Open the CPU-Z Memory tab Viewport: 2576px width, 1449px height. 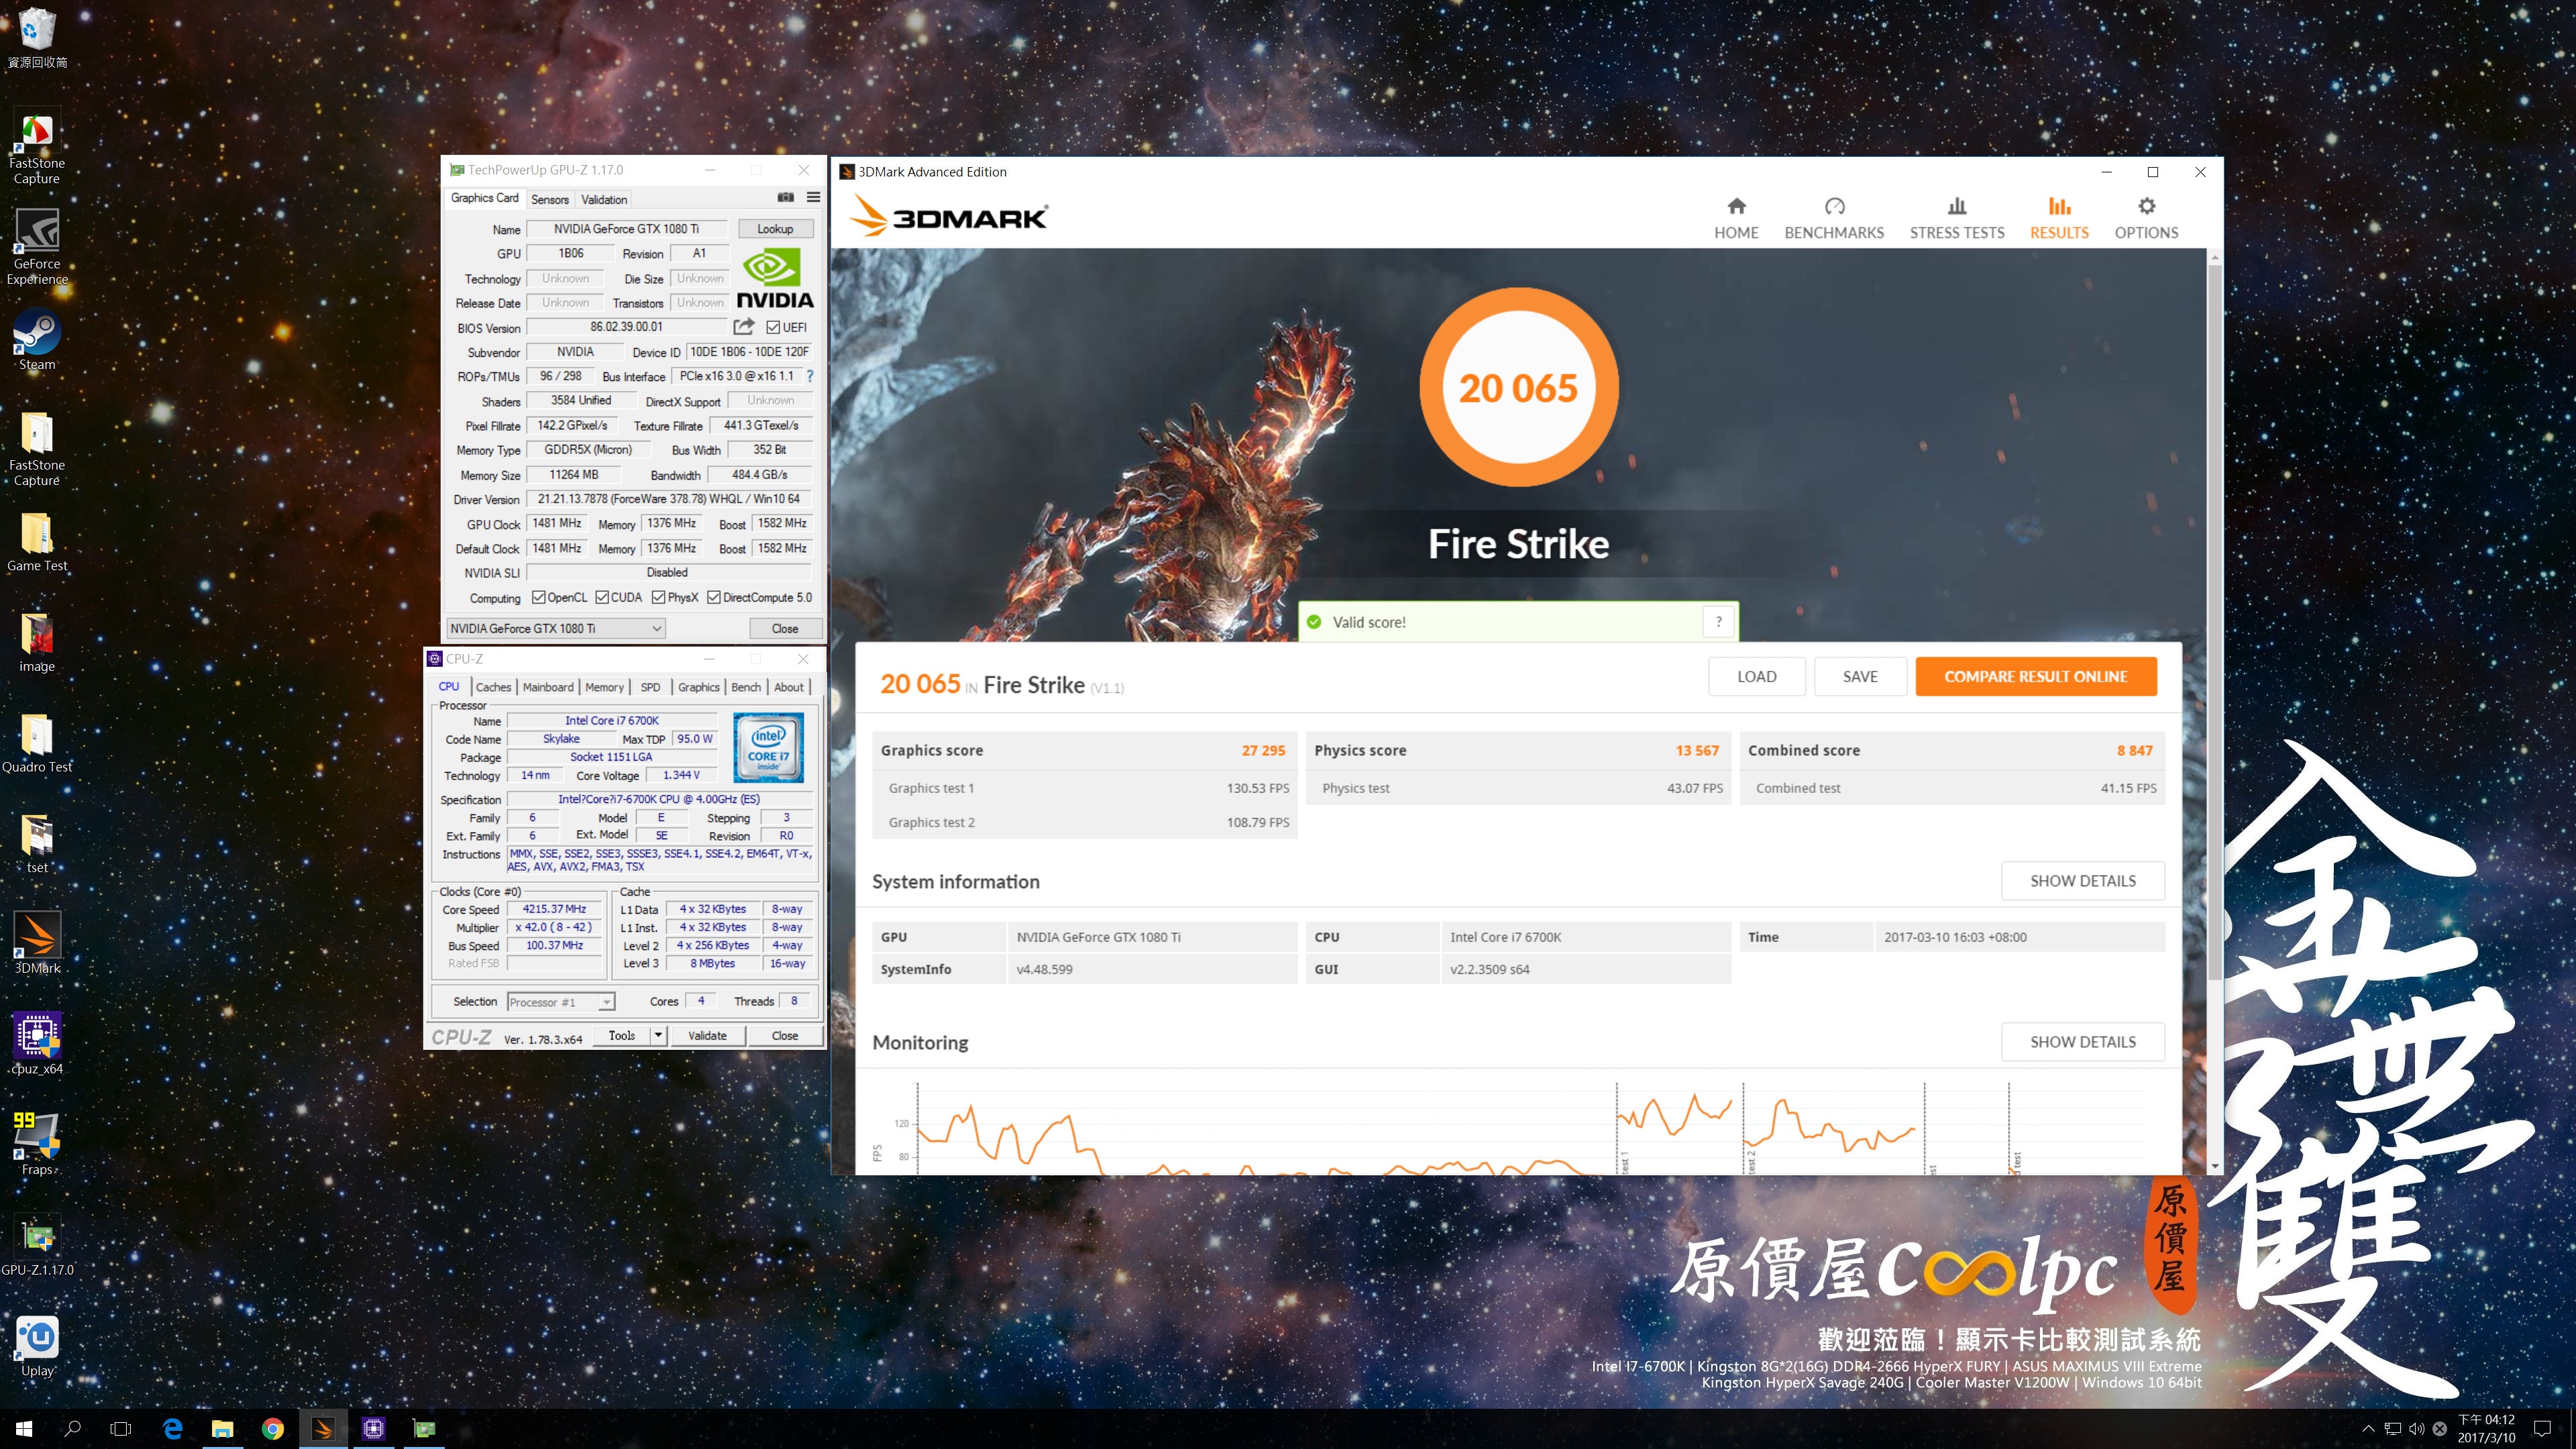click(x=604, y=687)
